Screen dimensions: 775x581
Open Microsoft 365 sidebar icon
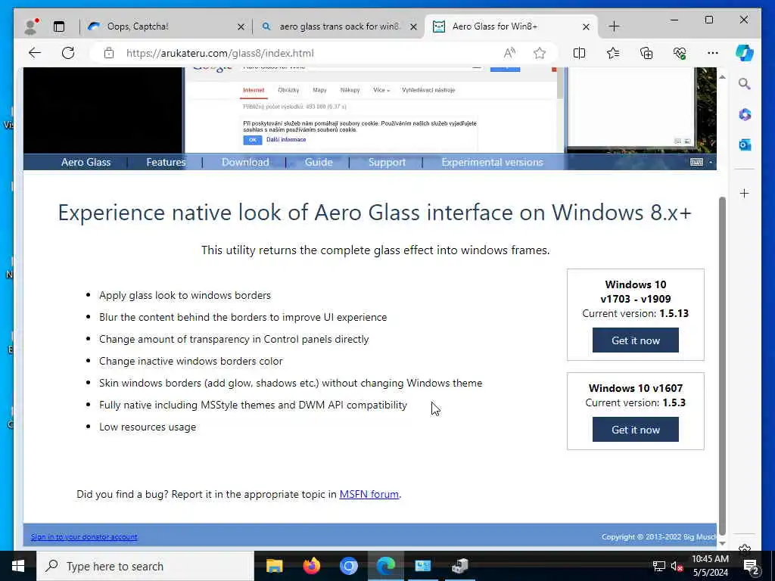(745, 115)
